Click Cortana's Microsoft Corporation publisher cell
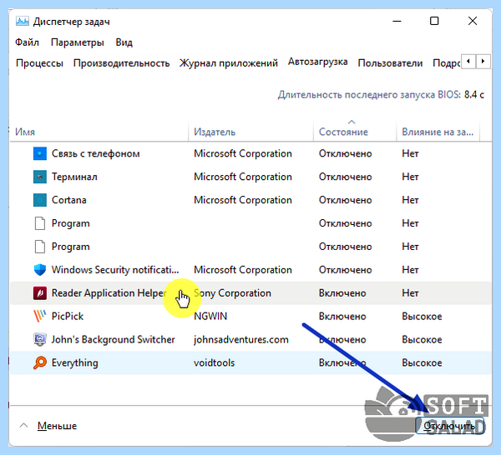This screenshot has width=501, height=455. coord(243,200)
